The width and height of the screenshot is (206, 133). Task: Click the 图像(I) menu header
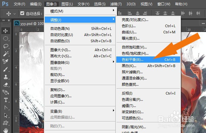pos(51,4)
